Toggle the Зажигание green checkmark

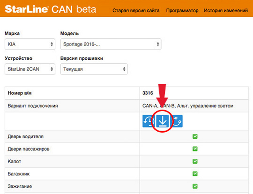195,186
